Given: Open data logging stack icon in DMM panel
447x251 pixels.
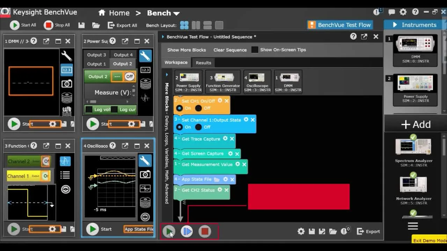Looking at the screenshot, I should tap(67, 98).
